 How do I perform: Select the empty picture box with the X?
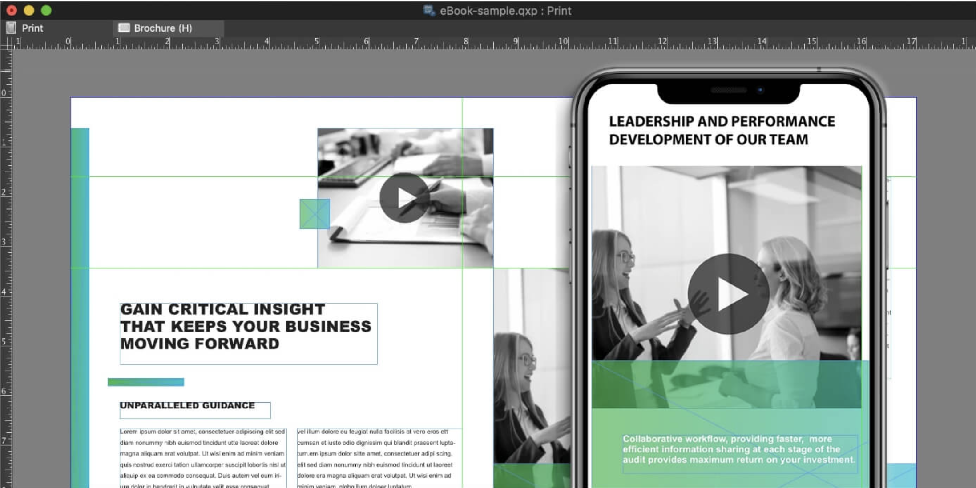click(315, 213)
